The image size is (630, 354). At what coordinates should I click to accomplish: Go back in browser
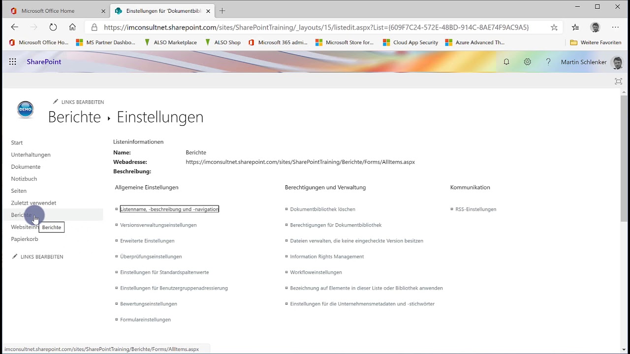point(15,28)
